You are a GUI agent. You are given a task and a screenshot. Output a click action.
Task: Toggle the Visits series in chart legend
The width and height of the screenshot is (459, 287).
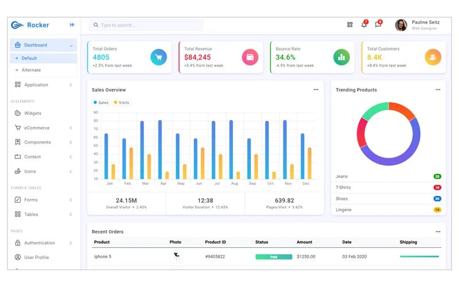click(x=122, y=103)
